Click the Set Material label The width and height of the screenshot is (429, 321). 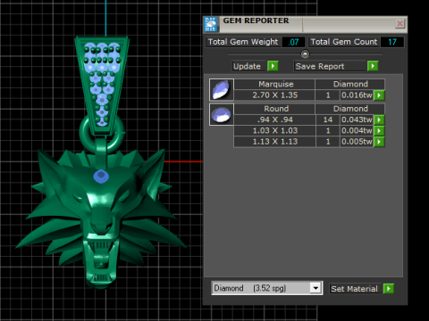pos(355,289)
